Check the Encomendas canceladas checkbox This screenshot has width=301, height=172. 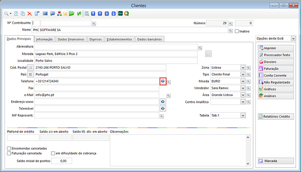click(9, 149)
